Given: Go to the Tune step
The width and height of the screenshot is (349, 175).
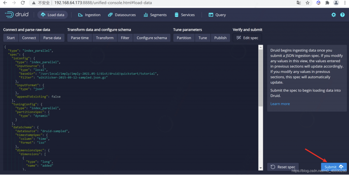Looking at the screenshot, I should click(203, 38).
